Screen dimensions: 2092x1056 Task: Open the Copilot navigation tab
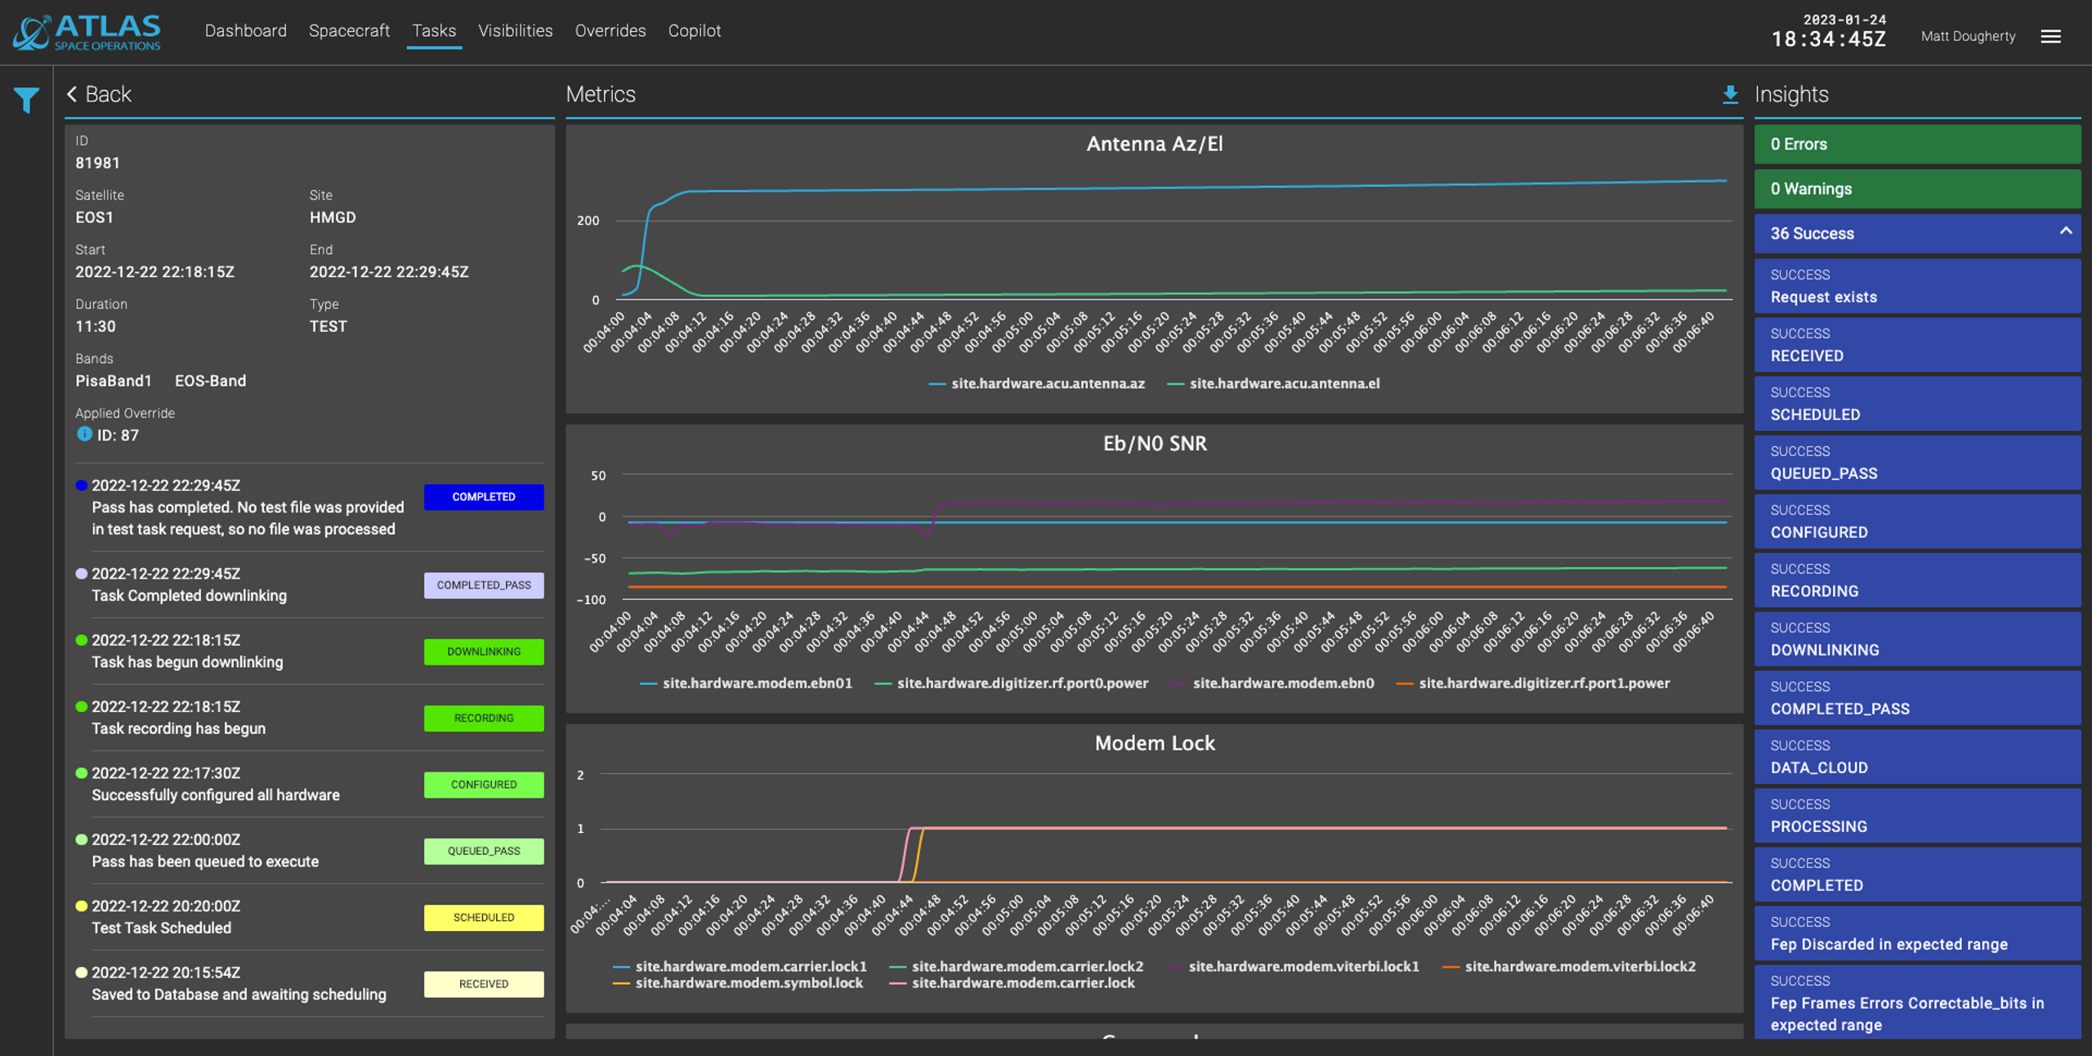click(x=694, y=31)
